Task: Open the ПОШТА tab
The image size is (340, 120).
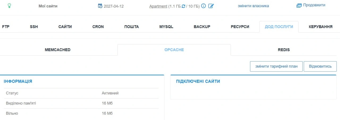Action: coord(132,27)
